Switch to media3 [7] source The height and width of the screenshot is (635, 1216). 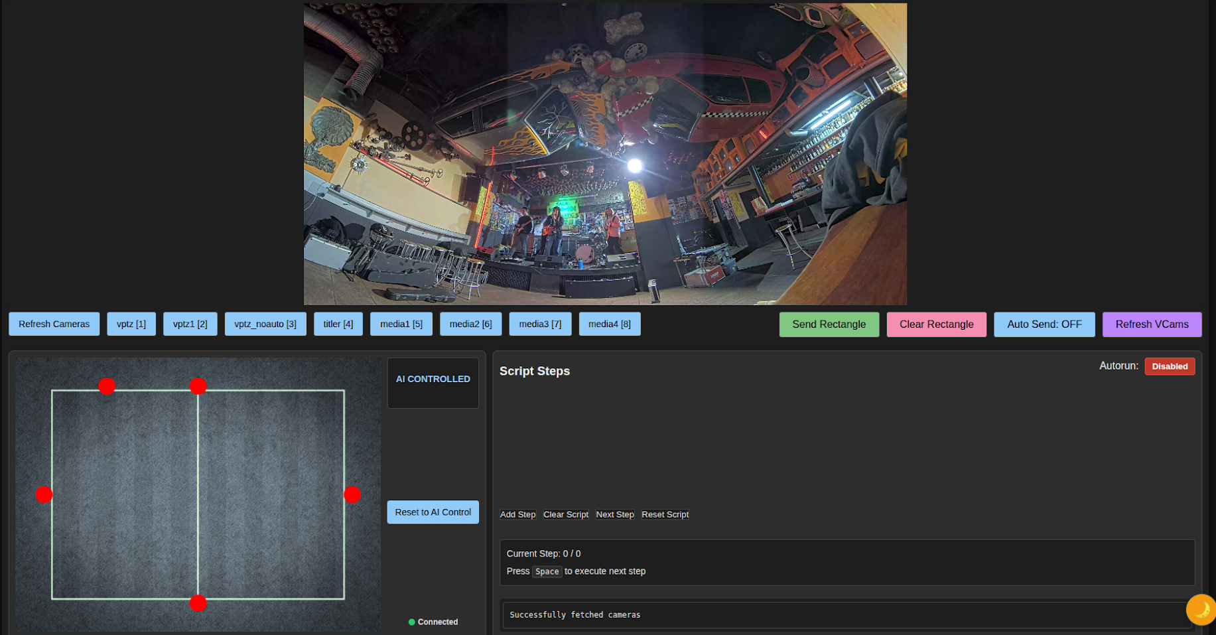click(x=540, y=324)
